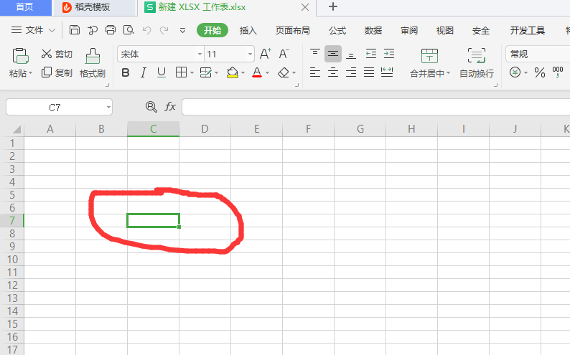Open the font name dropdown (宋体)
This screenshot has height=355, width=570.
coord(200,55)
